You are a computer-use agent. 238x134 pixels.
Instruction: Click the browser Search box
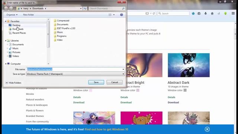click(174, 13)
